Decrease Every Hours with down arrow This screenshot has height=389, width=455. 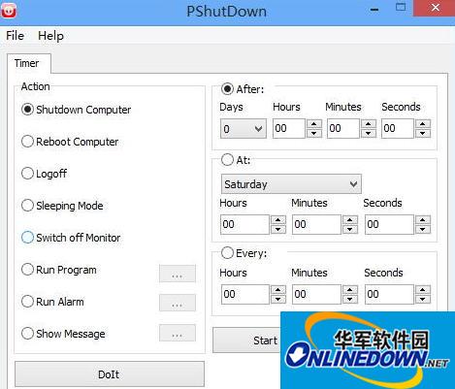pos(278,299)
